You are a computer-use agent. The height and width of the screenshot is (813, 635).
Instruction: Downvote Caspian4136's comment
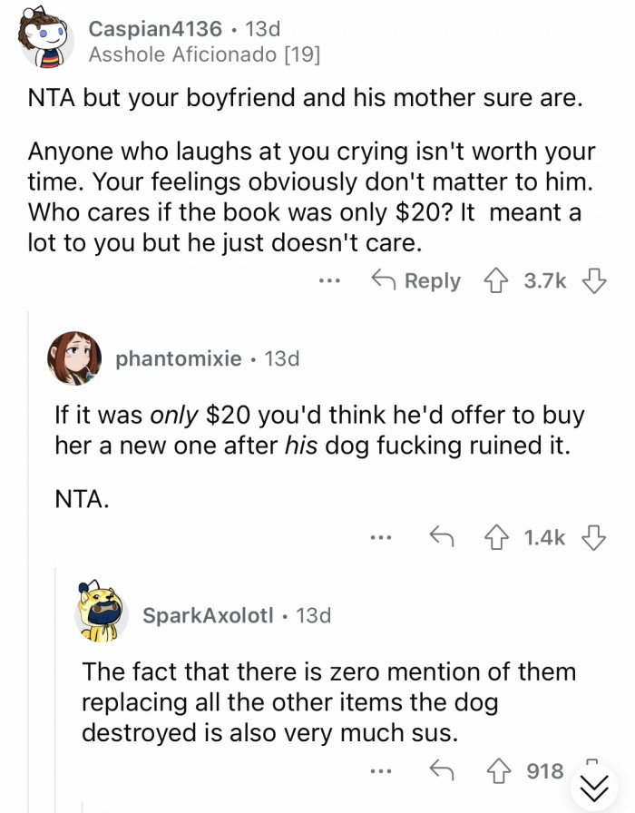(x=593, y=281)
